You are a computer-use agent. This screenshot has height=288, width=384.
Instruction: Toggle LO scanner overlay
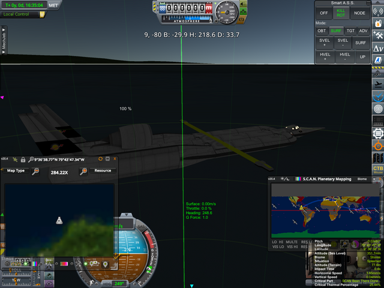[274, 242]
